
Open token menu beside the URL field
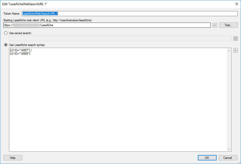(x=215, y=25)
